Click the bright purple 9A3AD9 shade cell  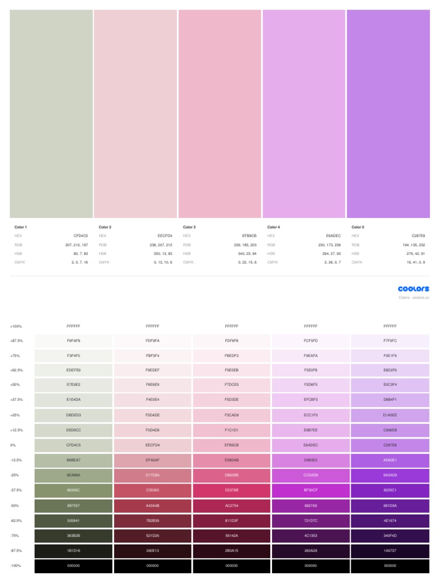(390, 475)
